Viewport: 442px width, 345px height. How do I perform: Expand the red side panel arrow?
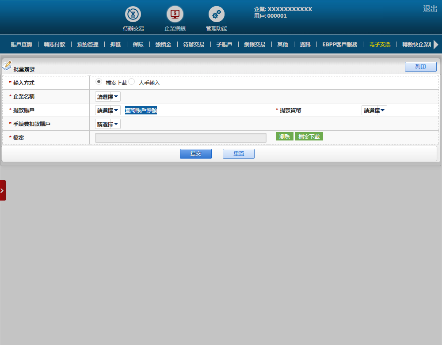pos(3,190)
